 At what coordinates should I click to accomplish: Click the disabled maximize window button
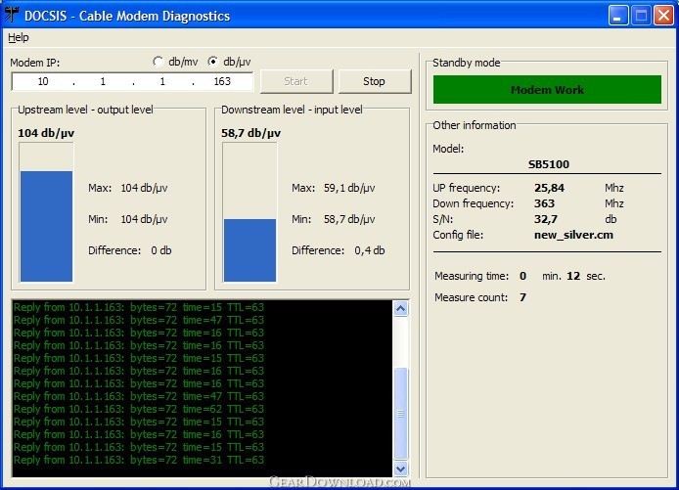[641, 16]
